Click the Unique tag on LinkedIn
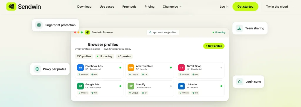Image resolution: width=301 pixels, height=107 pixels. tap(184, 93)
